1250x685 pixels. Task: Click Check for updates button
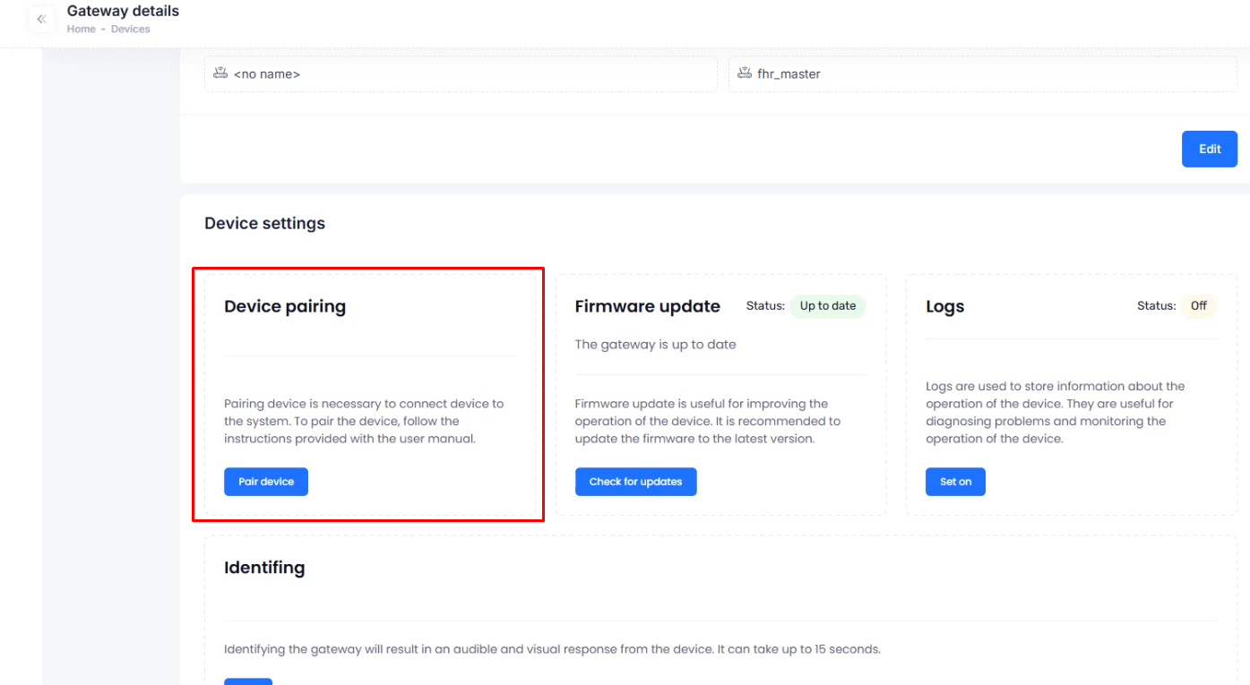(635, 482)
